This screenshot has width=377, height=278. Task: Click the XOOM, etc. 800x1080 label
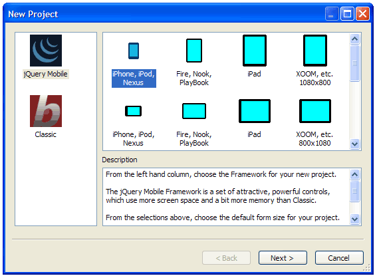coord(314,139)
